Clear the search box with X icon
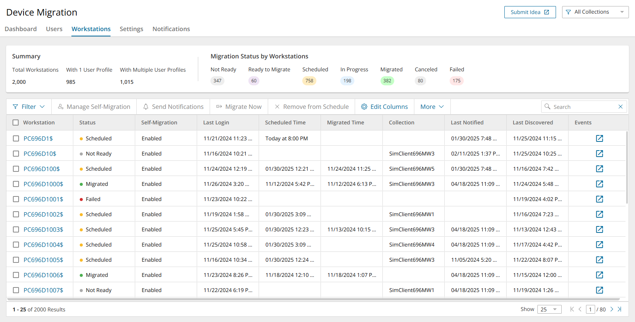The height and width of the screenshot is (322, 635). click(621, 107)
